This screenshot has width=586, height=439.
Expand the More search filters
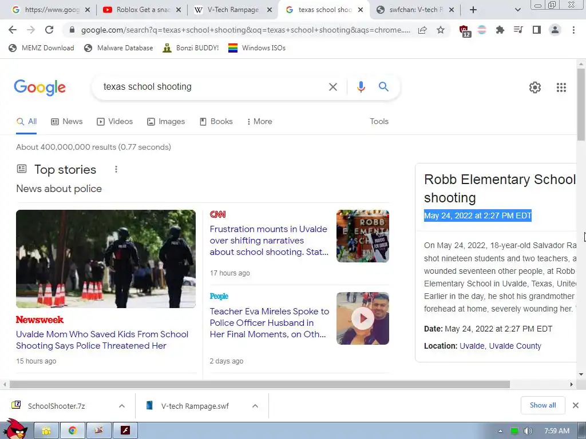coord(259,122)
